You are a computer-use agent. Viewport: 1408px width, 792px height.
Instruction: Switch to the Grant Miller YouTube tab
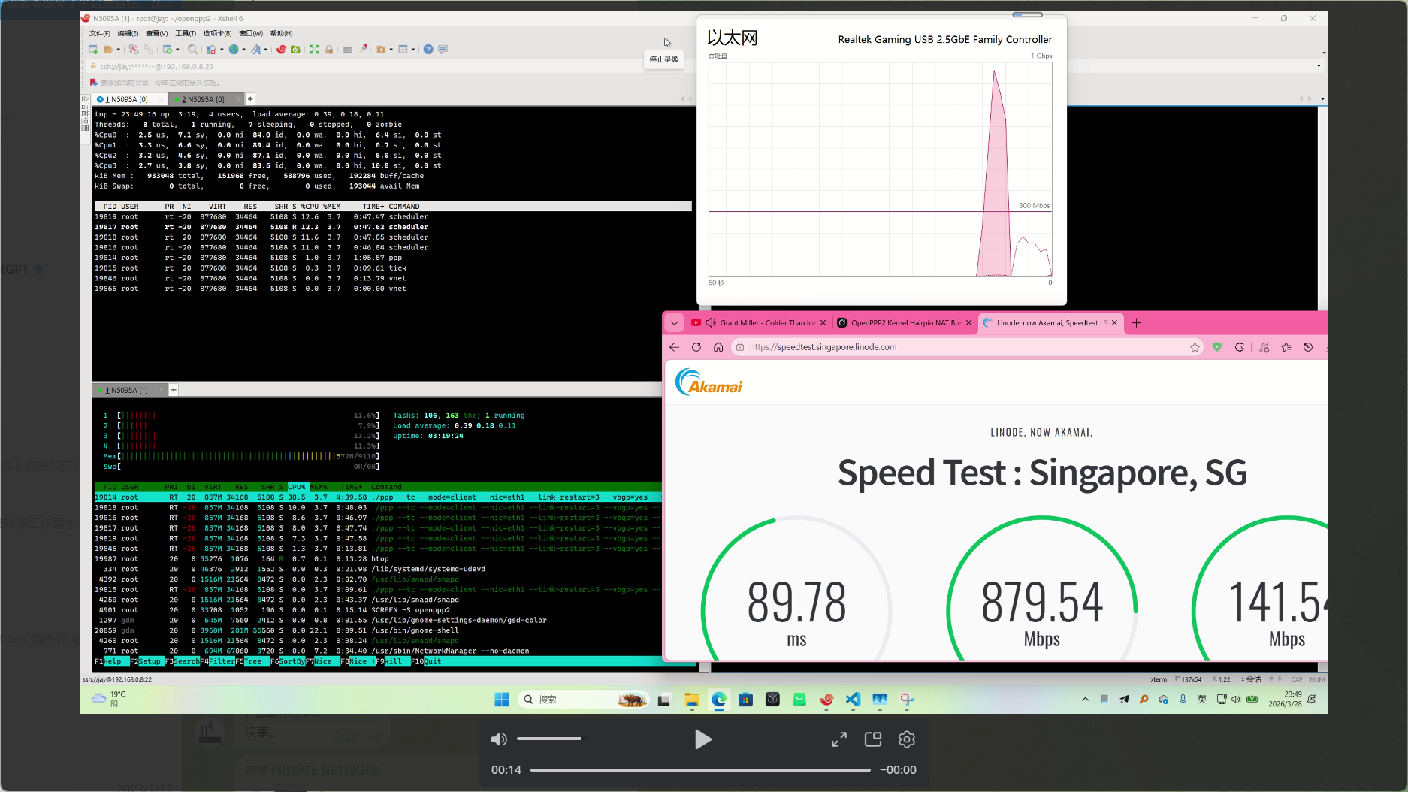point(758,323)
